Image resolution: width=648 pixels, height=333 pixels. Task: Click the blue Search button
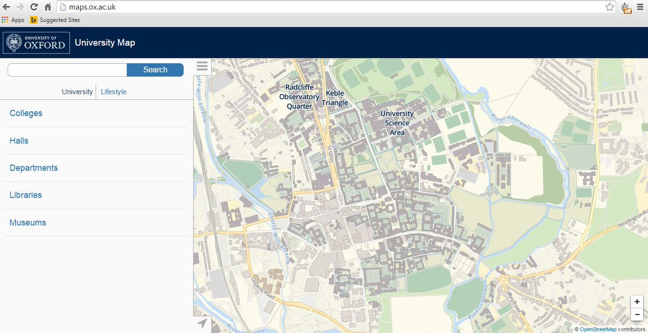156,70
